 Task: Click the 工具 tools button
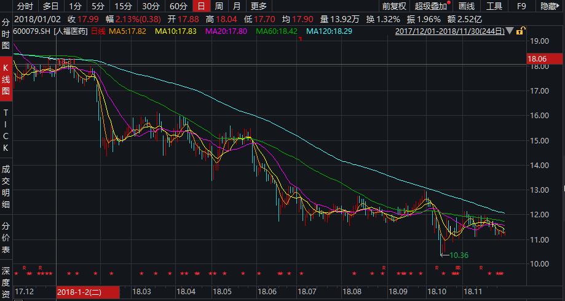click(494, 6)
